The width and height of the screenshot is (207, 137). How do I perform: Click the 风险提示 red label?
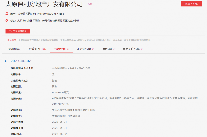[x=12, y=40]
